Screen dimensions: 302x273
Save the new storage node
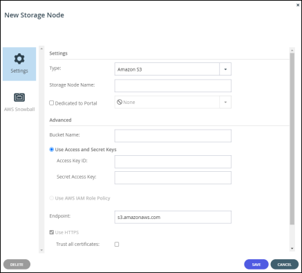[256, 265]
